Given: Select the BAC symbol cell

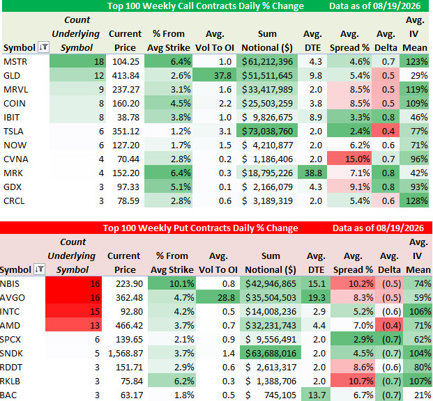Looking at the screenshot, I should [x=22, y=395].
